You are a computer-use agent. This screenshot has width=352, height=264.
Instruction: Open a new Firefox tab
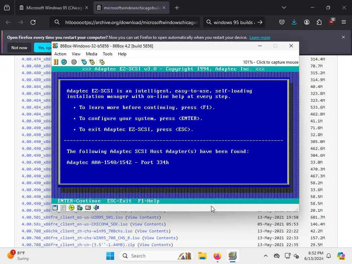click(177, 8)
